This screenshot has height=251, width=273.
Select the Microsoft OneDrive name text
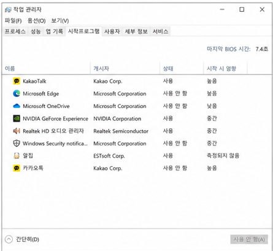tap(46, 106)
